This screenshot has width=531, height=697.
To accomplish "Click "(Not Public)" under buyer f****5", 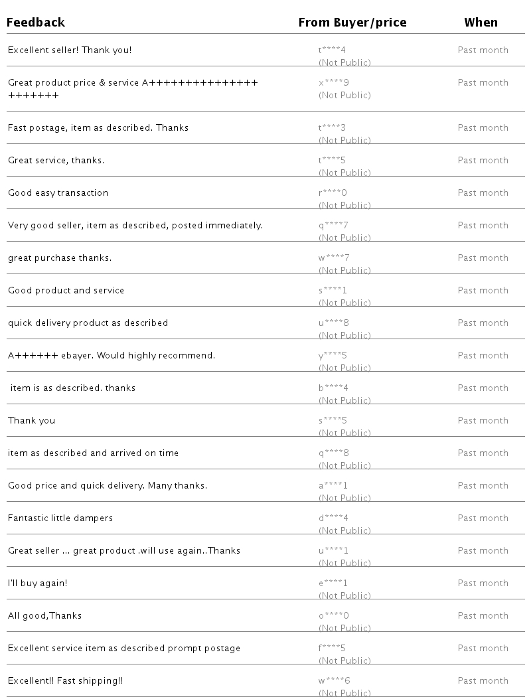I will point(344,660).
